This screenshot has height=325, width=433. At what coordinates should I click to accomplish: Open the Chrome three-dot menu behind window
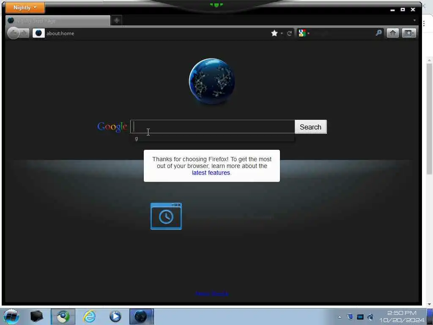point(425,23)
